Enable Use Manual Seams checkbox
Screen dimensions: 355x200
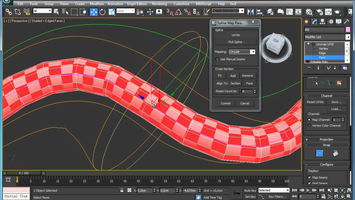217,59
